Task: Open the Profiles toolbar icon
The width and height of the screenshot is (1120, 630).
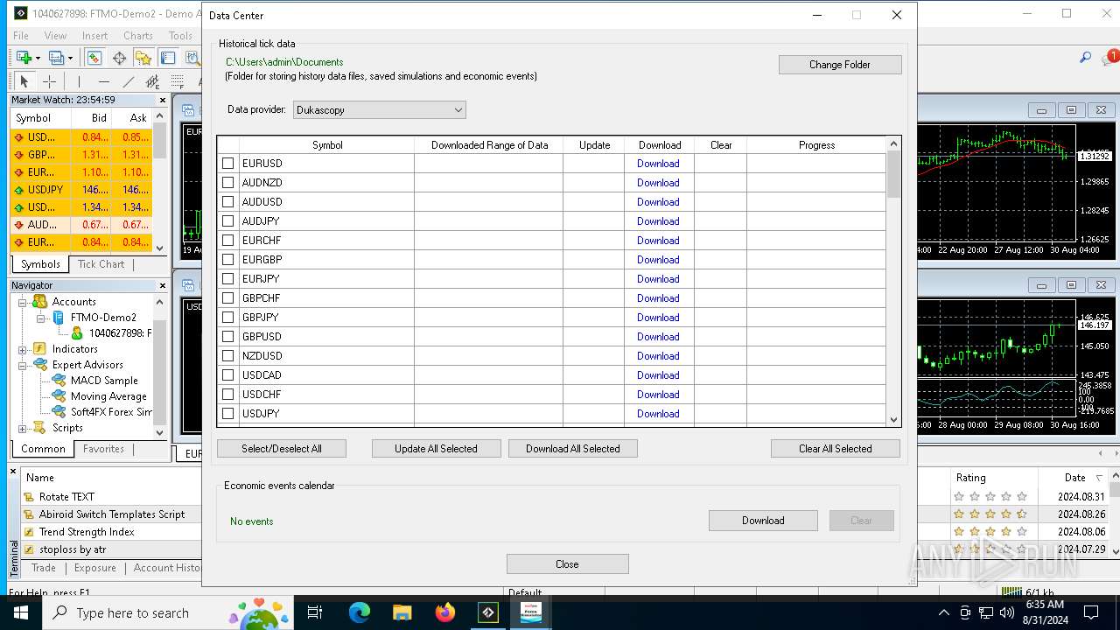Action: [x=56, y=58]
